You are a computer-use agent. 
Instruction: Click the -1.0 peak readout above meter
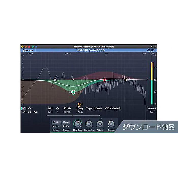(152, 54)
